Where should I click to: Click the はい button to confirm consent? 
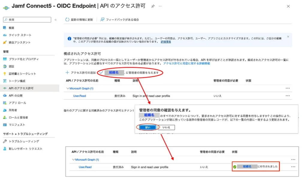pyautogui.click(x=148, y=127)
